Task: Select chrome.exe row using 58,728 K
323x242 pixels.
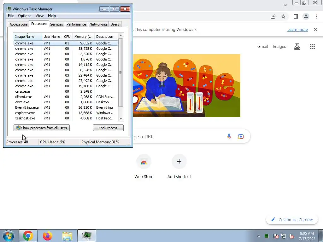Action: pyautogui.click(x=66, y=49)
